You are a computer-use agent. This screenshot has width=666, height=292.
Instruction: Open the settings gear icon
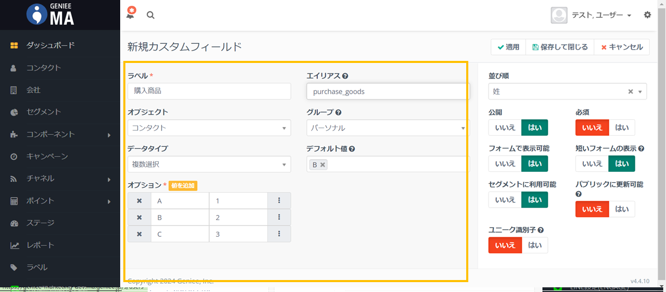tap(647, 15)
